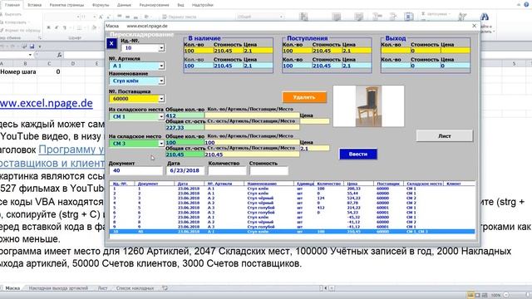Click Wrap Text (Перенос текста) in ribbon
Screen dimensions: 532x299
coord(180,17)
